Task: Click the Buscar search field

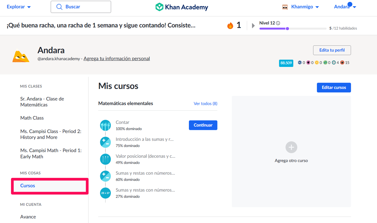Action: pyautogui.click(x=81, y=7)
